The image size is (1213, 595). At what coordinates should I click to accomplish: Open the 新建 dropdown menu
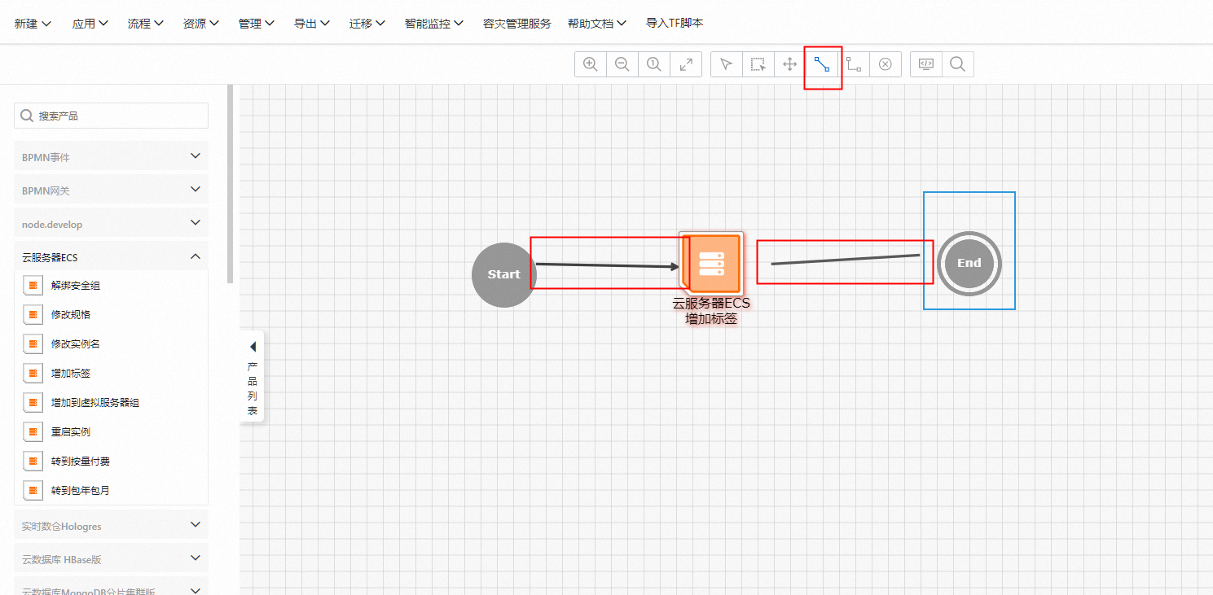coord(33,24)
